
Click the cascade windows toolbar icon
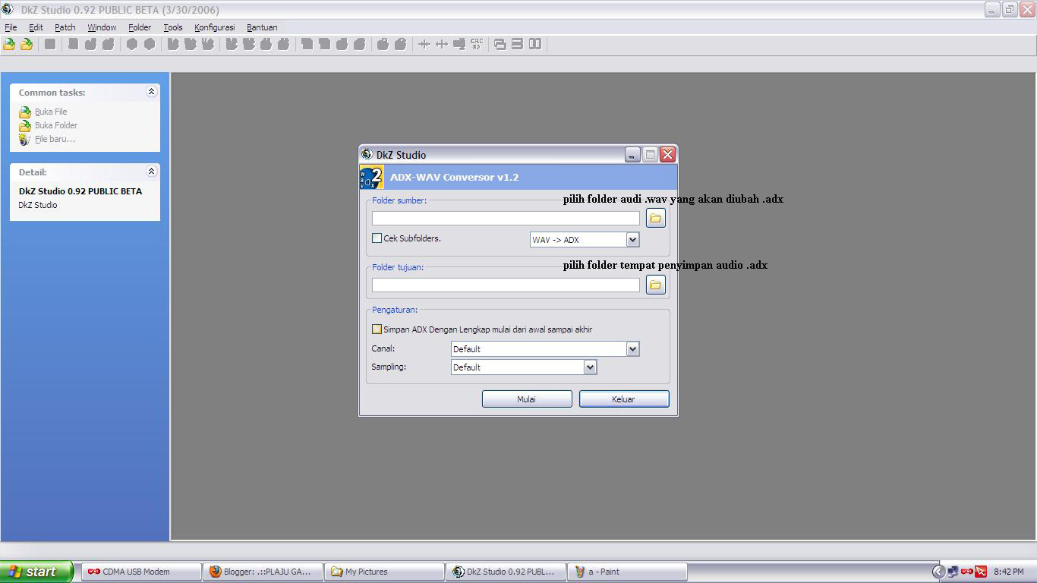tap(500, 44)
